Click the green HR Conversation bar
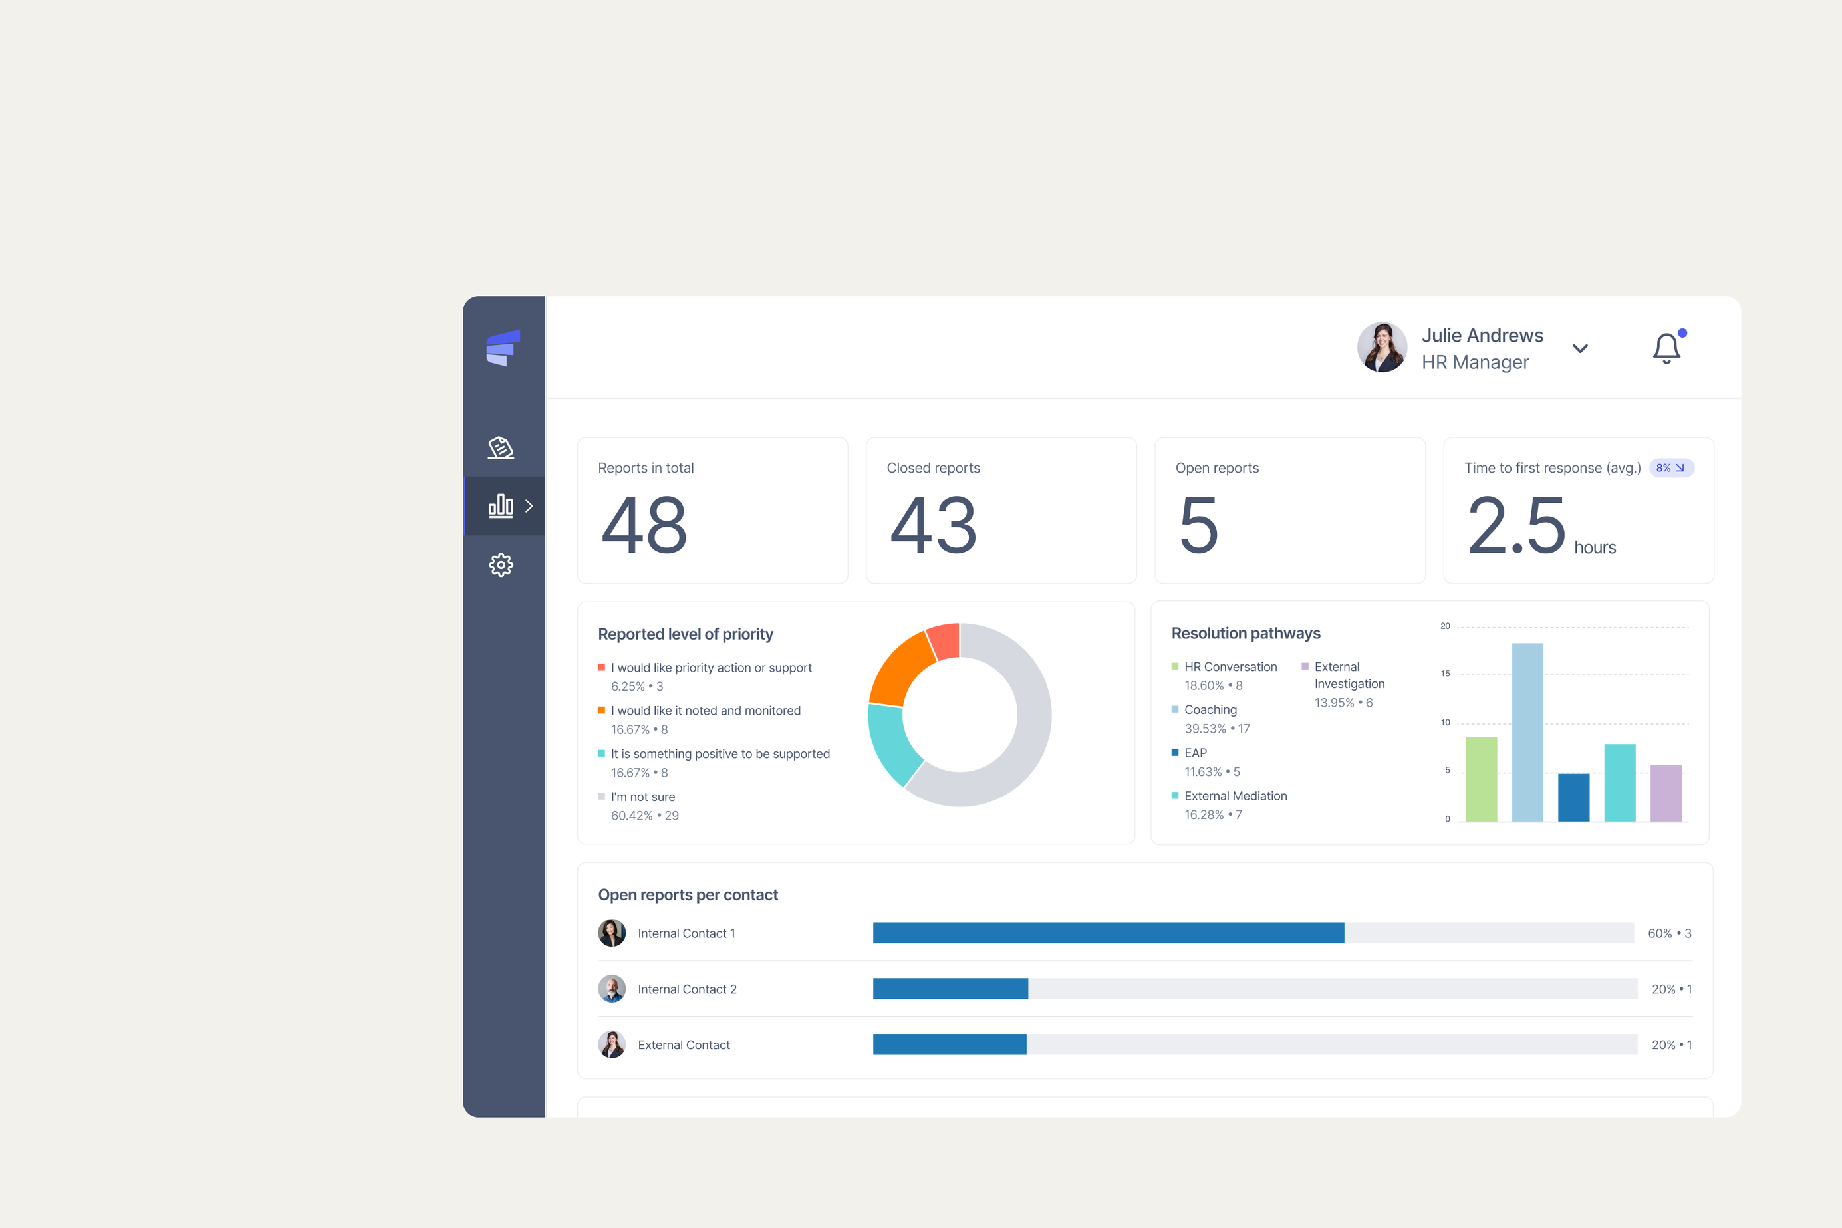Viewport: 1842px width, 1228px height. point(1481,779)
